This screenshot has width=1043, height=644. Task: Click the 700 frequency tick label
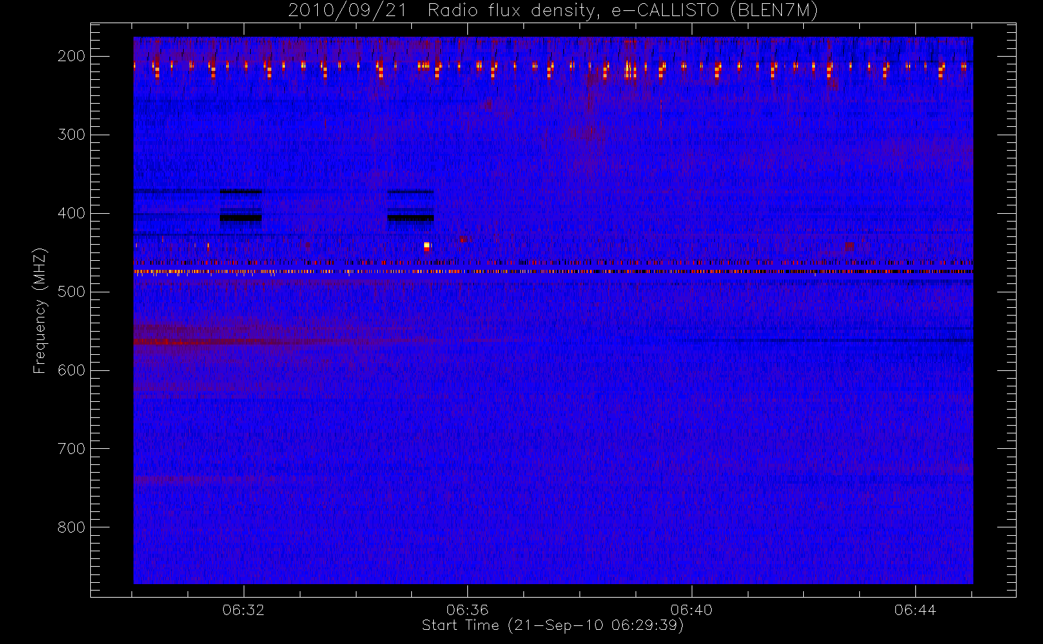[71, 449]
